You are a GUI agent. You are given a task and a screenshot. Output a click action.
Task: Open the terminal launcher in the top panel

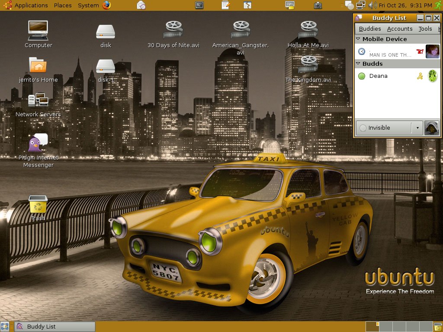point(199,5)
